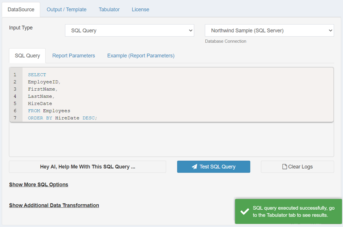Image resolution: width=343 pixels, height=227 pixels.
Task: Click the Test SQL Query button
Action: tap(213, 166)
